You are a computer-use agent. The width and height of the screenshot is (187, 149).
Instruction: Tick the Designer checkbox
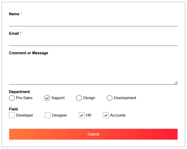(x=48, y=115)
